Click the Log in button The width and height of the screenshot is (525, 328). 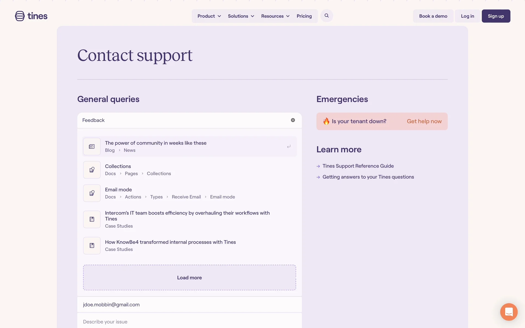click(467, 16)
